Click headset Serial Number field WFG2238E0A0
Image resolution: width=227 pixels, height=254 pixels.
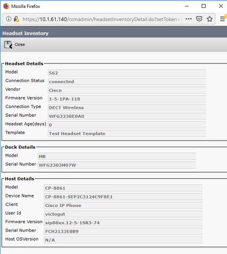point(127,116)
